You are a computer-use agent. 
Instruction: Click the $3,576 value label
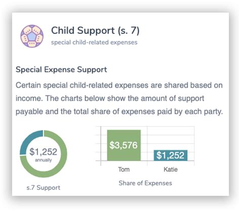point(124,145)
